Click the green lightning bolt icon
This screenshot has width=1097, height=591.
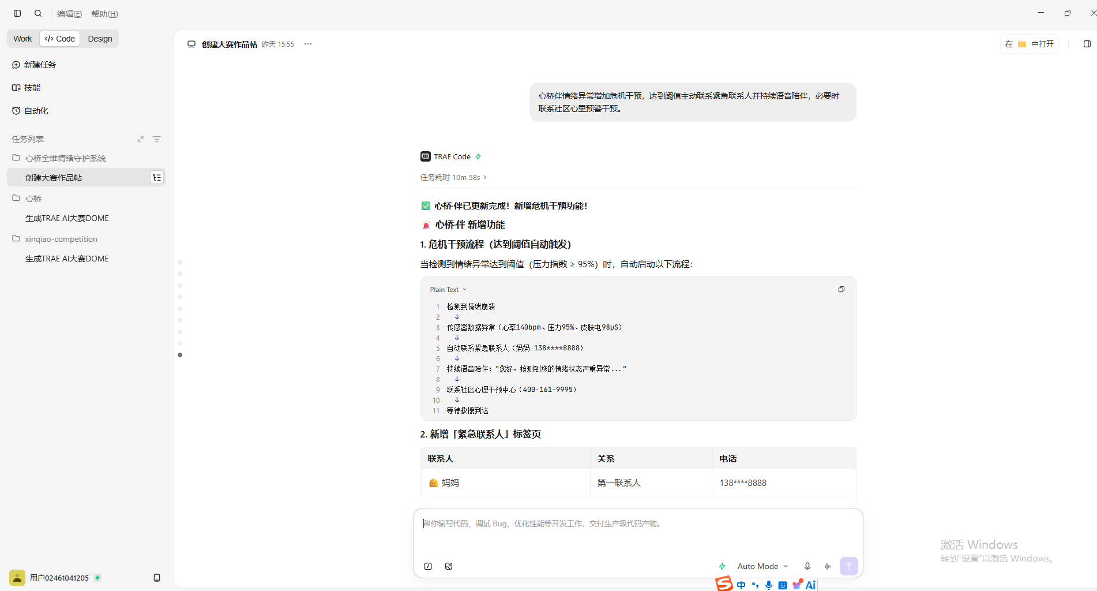click(722, 566)
